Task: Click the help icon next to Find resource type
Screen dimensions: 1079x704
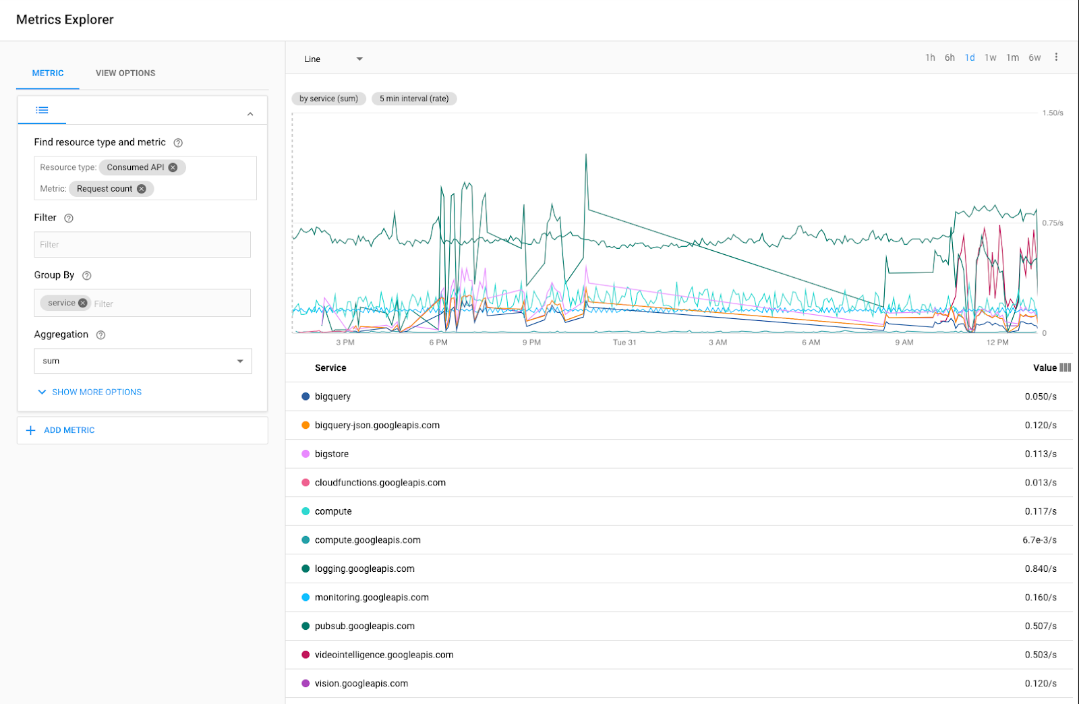Action: 177,142
